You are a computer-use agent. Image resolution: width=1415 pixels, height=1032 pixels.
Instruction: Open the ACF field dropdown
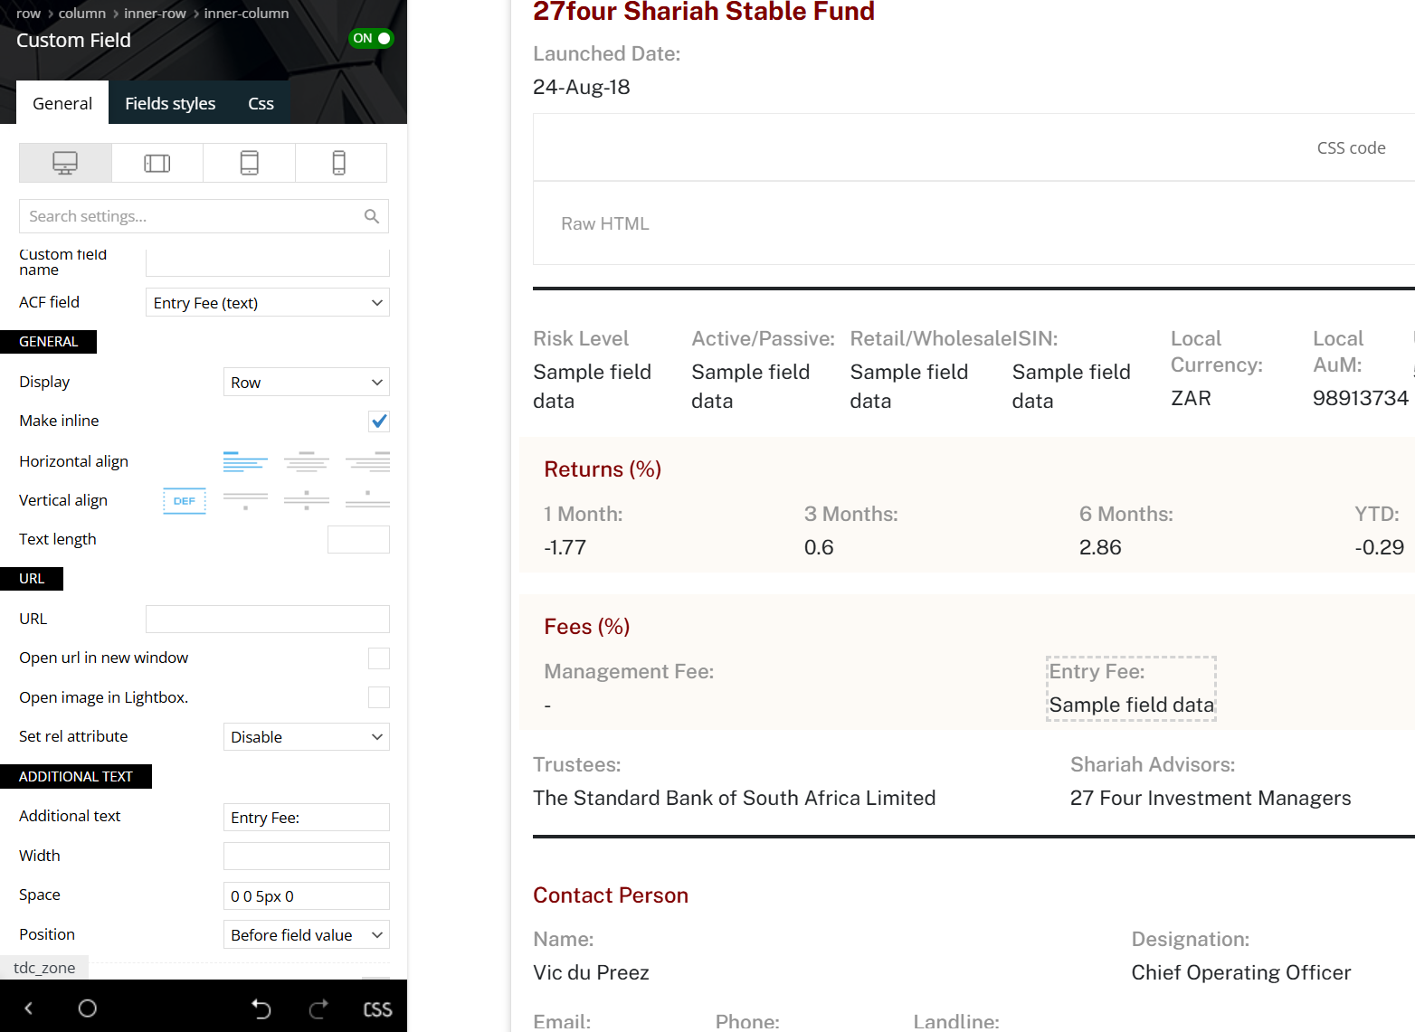[x=268, y=303]
